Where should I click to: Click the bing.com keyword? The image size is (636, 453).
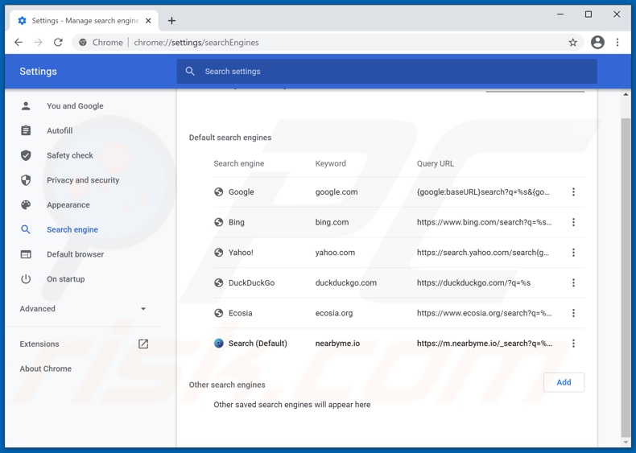pyautogui.click(x=332, y=222)
